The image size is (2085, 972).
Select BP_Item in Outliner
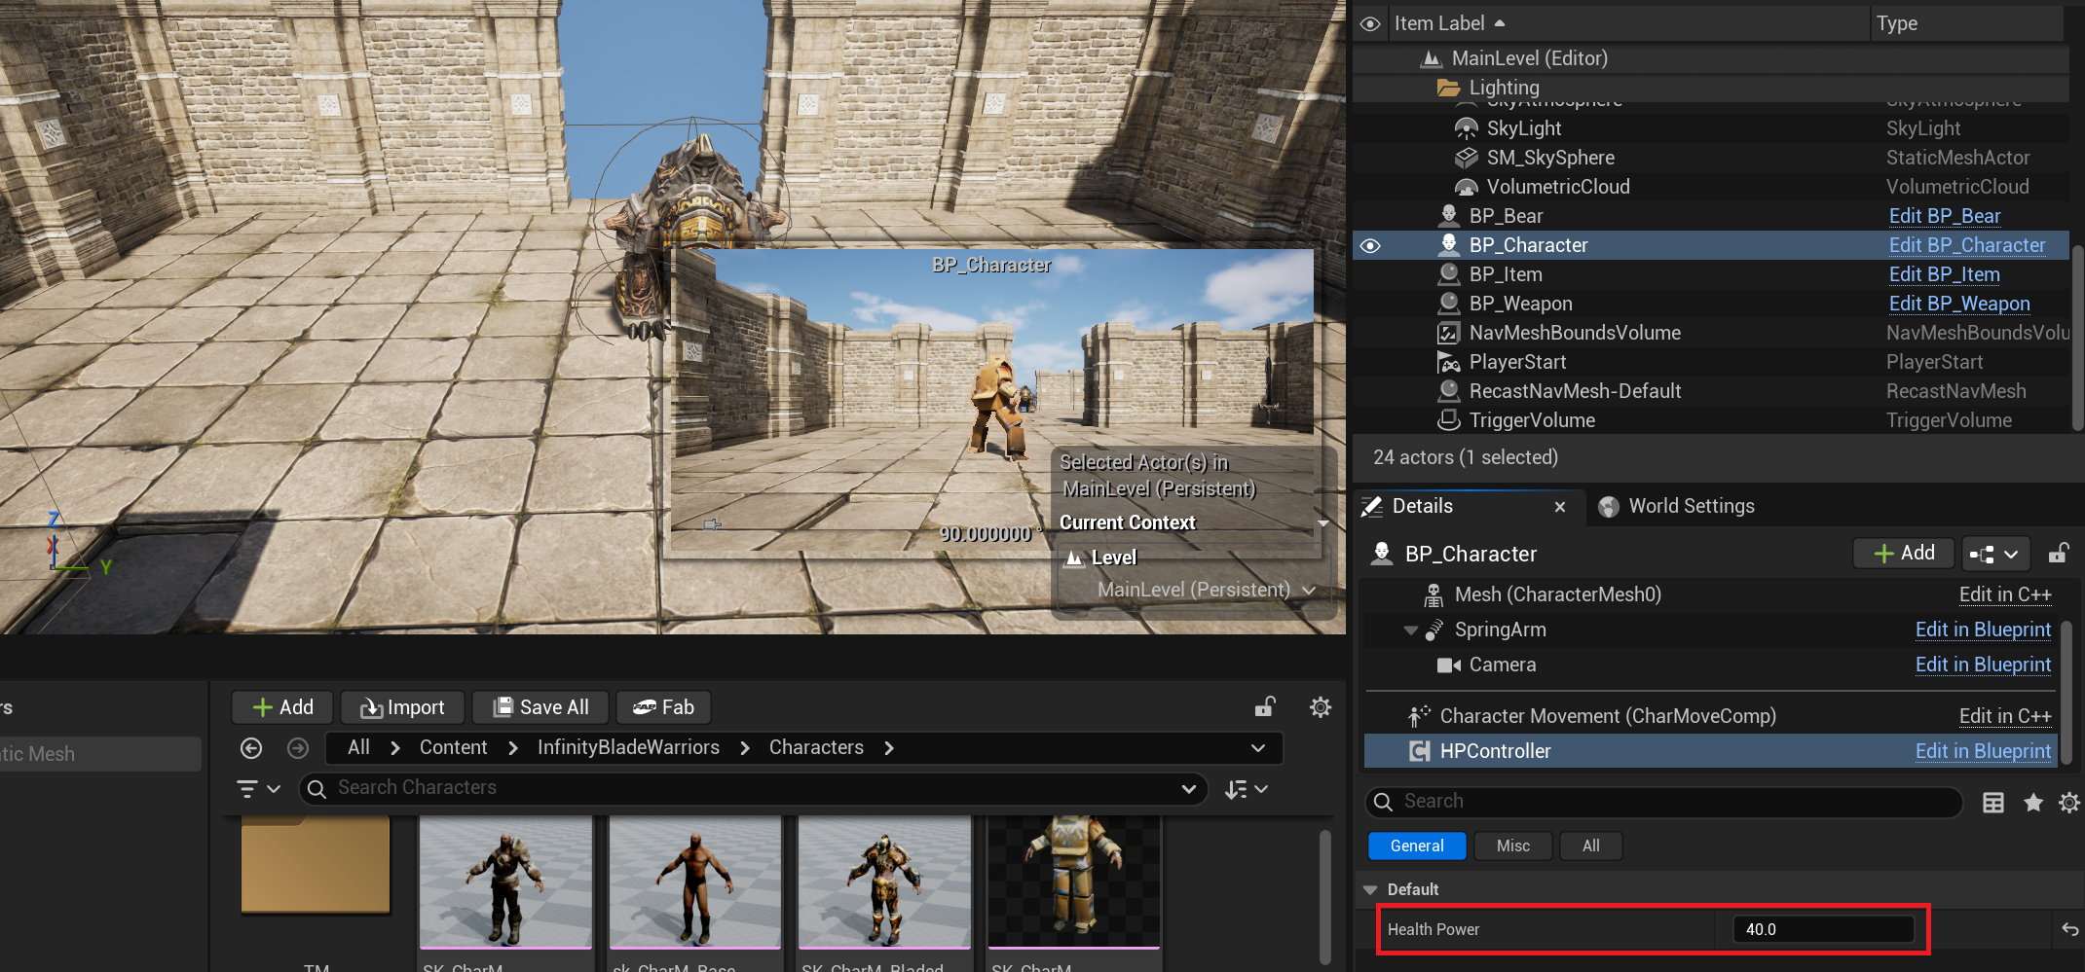(1506, 274)
